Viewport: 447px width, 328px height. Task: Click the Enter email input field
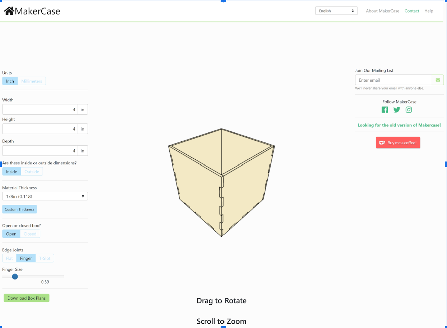pyautogui.click(x=394, y=80)
